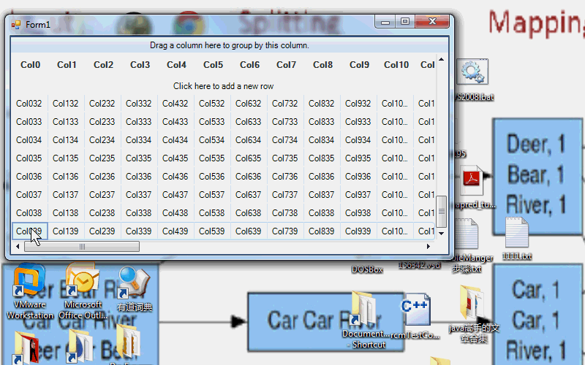Click the horizontal scrollbar thumb
Image resolution: width=585 pixels, height=365 pixels.
[82, 246]
